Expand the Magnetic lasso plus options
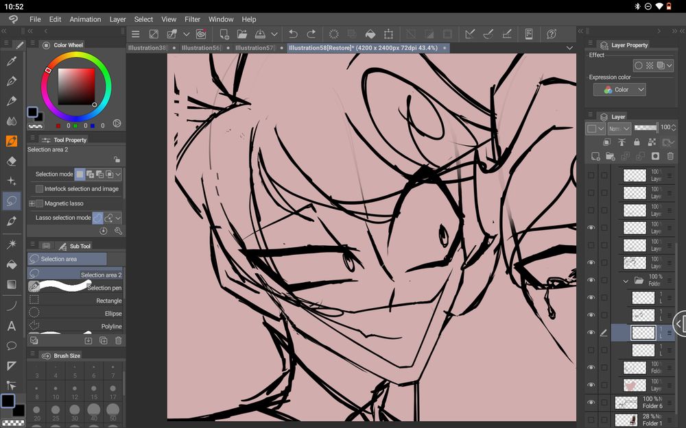 coord(32,203)
